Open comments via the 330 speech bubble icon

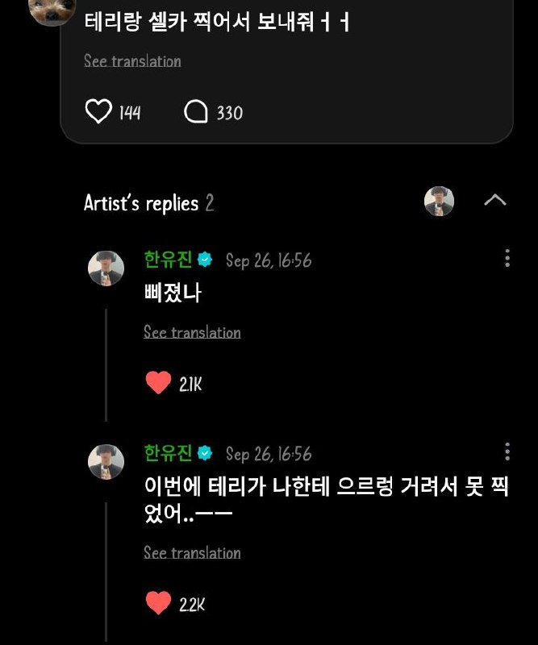[195, 111]
